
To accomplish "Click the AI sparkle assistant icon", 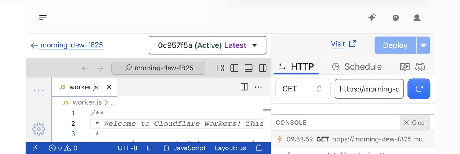I will point(372,17).
